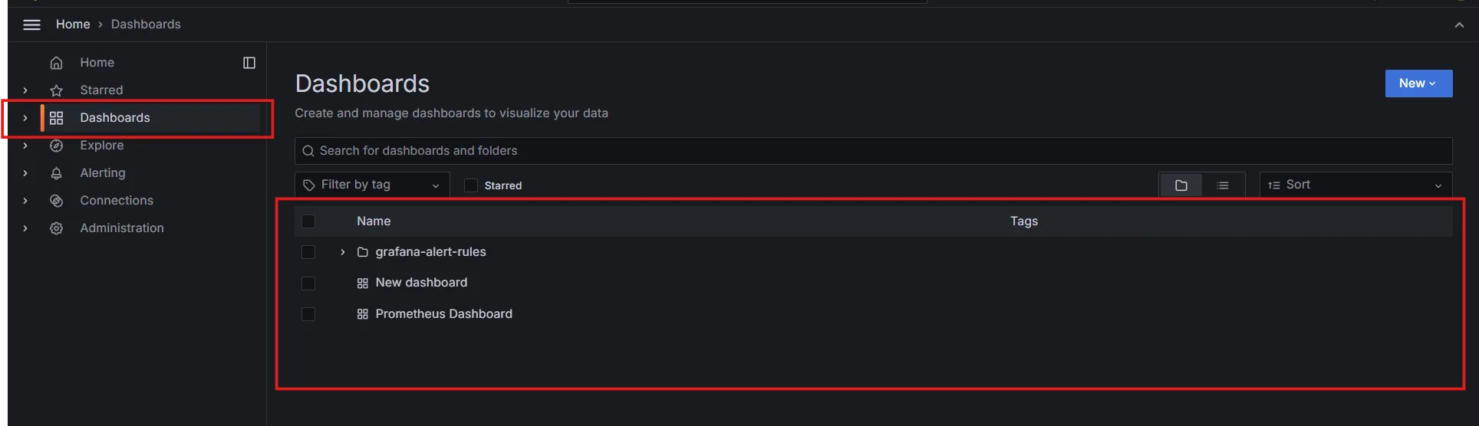
Task: Open the New dashboard link
Action: pyautogui.click(x=421, y=283)
